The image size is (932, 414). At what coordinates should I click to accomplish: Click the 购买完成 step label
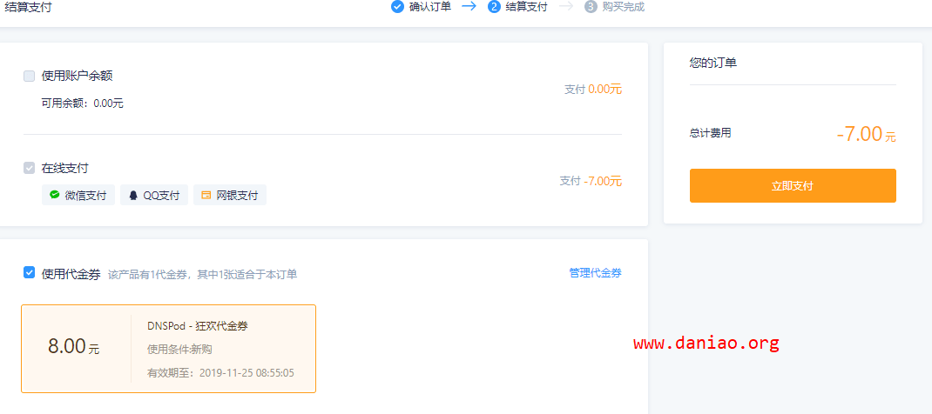[623, 7]
